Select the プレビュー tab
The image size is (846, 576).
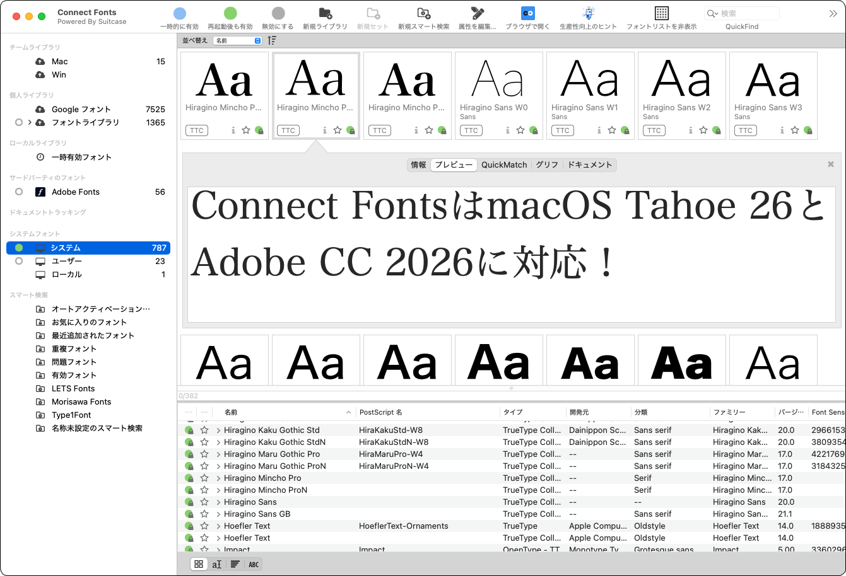point(454,165)
